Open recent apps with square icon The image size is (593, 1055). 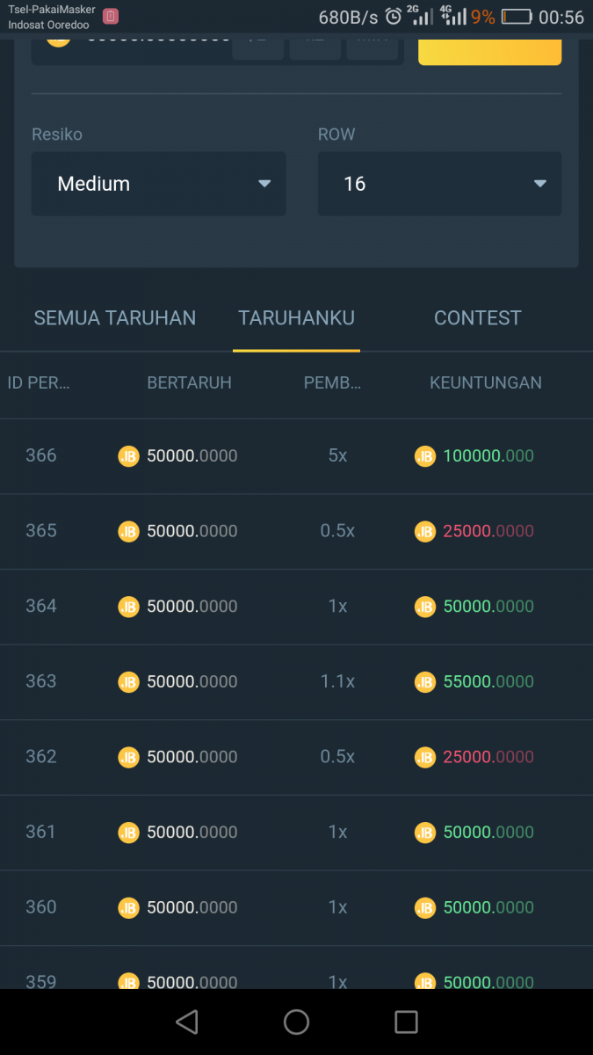[x=406, y=1022]
